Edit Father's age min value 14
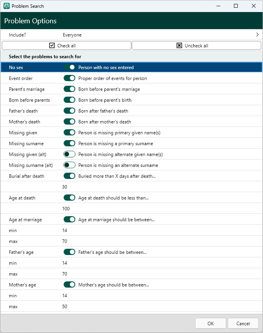This screenshot has height=333, width=263. 64,263
